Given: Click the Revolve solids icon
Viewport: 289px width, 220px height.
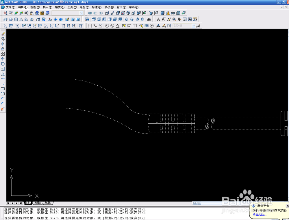Looking at the screenshot, I should [44, 19].
